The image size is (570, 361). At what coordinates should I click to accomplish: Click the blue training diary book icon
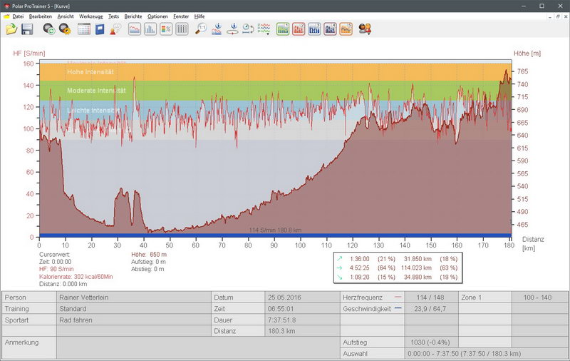click(100, 29)
